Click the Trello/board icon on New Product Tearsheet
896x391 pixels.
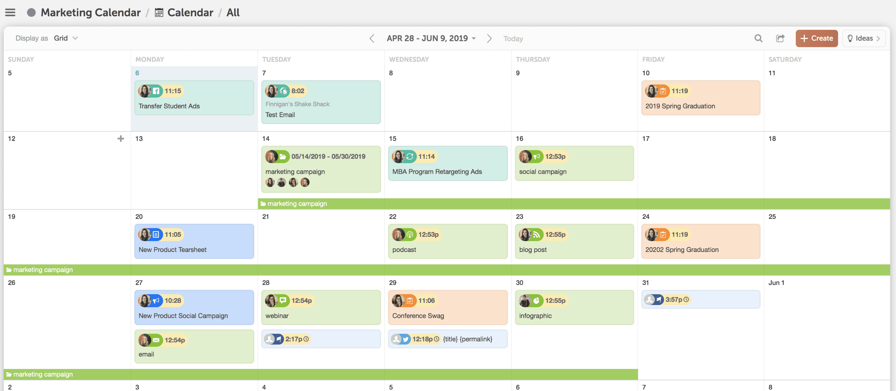(x=155, y=234)
